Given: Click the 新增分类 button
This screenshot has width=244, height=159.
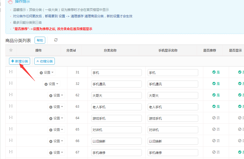Looking at the screenshot, I should [x=19, y=61].
